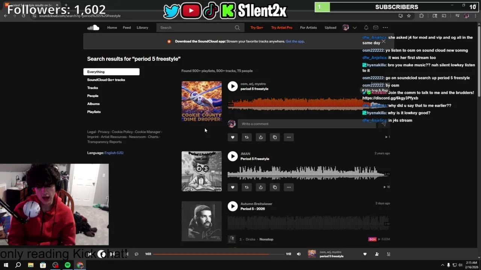The width and height of the screenshot is (481, 270).
Task: Select the Drake Nonstop playlist row
Action: pos(309,239)
